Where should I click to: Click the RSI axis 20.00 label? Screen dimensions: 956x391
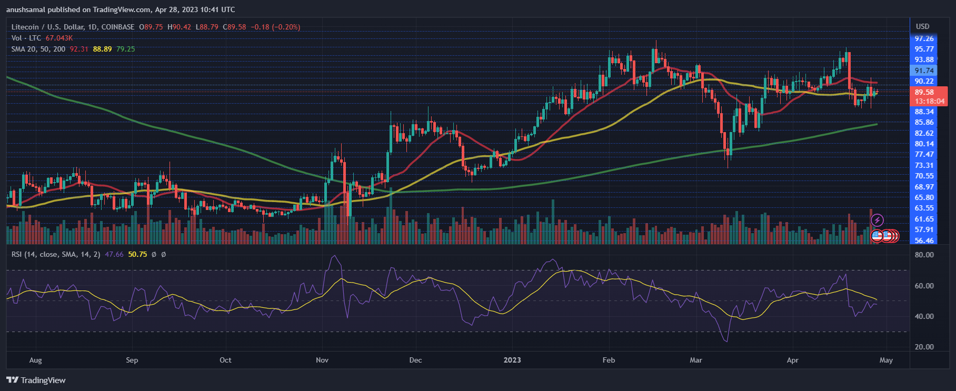tap(924, 347)
